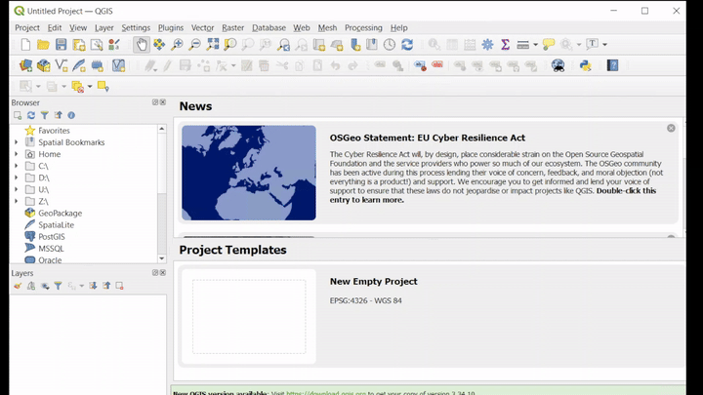Viewport: 703px width, 395px height.
Task: Click the OSGeo Statement news headline
Action: point(428,138)
